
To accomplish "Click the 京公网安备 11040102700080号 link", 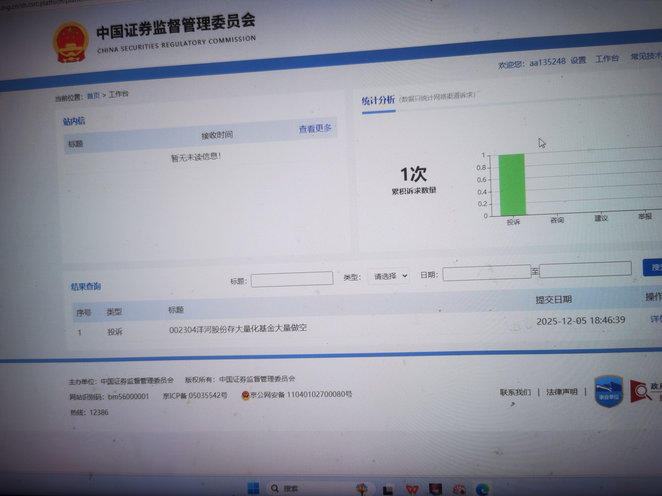I will [301, 394].
